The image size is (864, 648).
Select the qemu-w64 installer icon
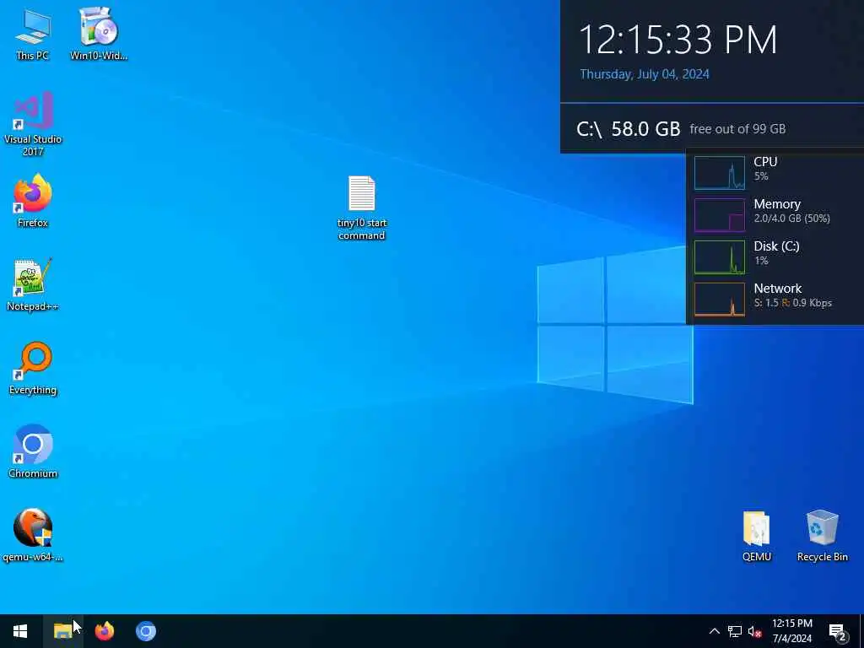tap(33, 536)
